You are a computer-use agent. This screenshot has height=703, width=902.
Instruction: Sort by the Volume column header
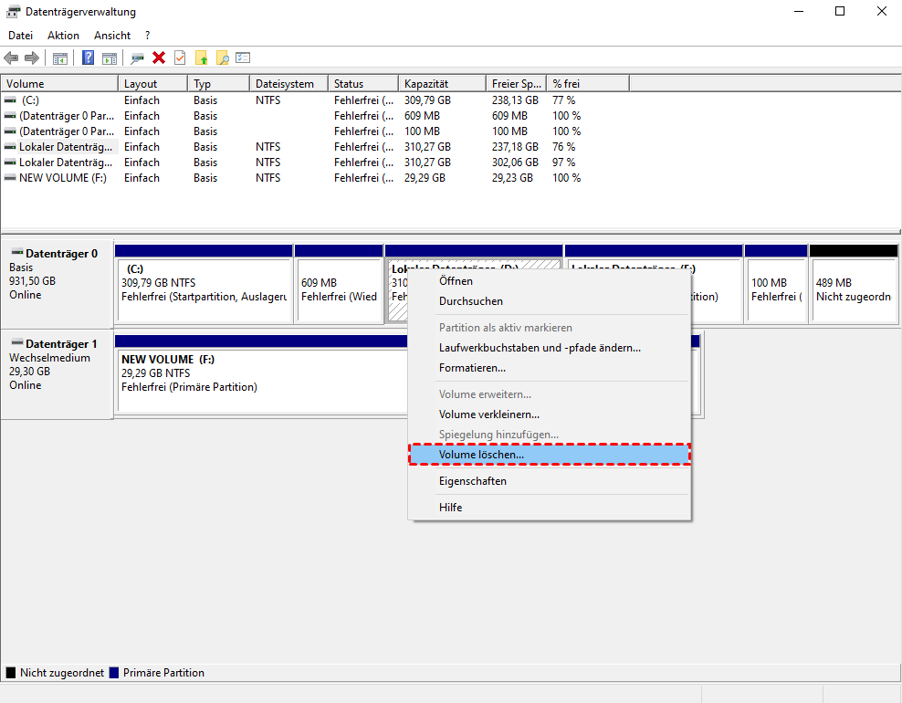59,83
